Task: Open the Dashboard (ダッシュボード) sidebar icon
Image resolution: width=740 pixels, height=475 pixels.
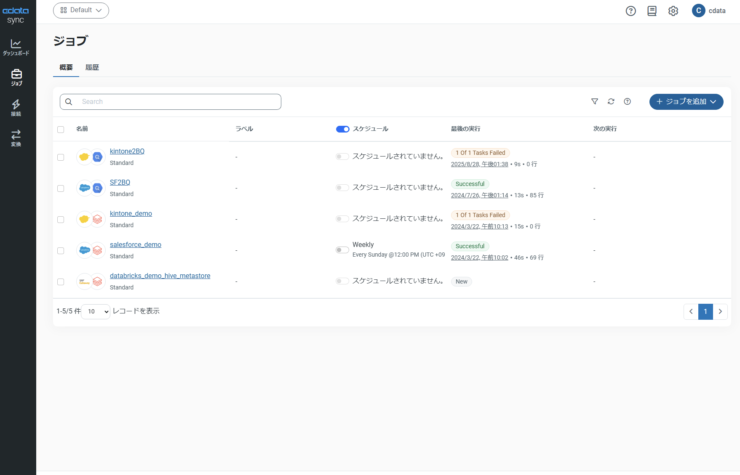Action: click(x=16, y=47)
